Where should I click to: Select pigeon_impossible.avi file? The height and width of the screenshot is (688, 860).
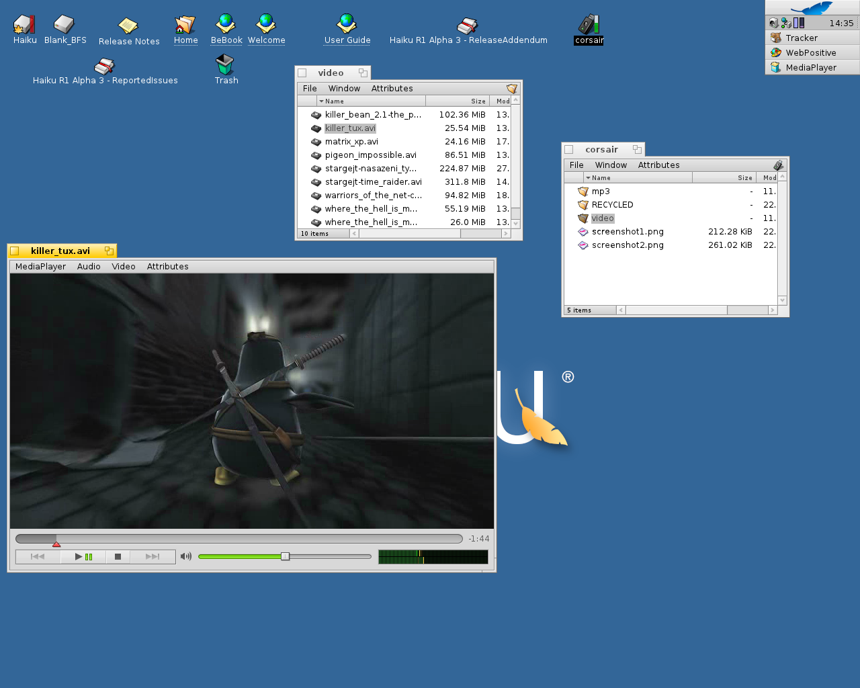(371, 155)
